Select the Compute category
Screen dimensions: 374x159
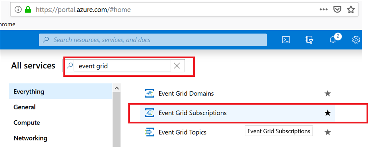click(27, 123)
